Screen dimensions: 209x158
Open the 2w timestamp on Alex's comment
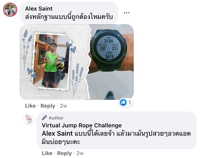point(63,106)
